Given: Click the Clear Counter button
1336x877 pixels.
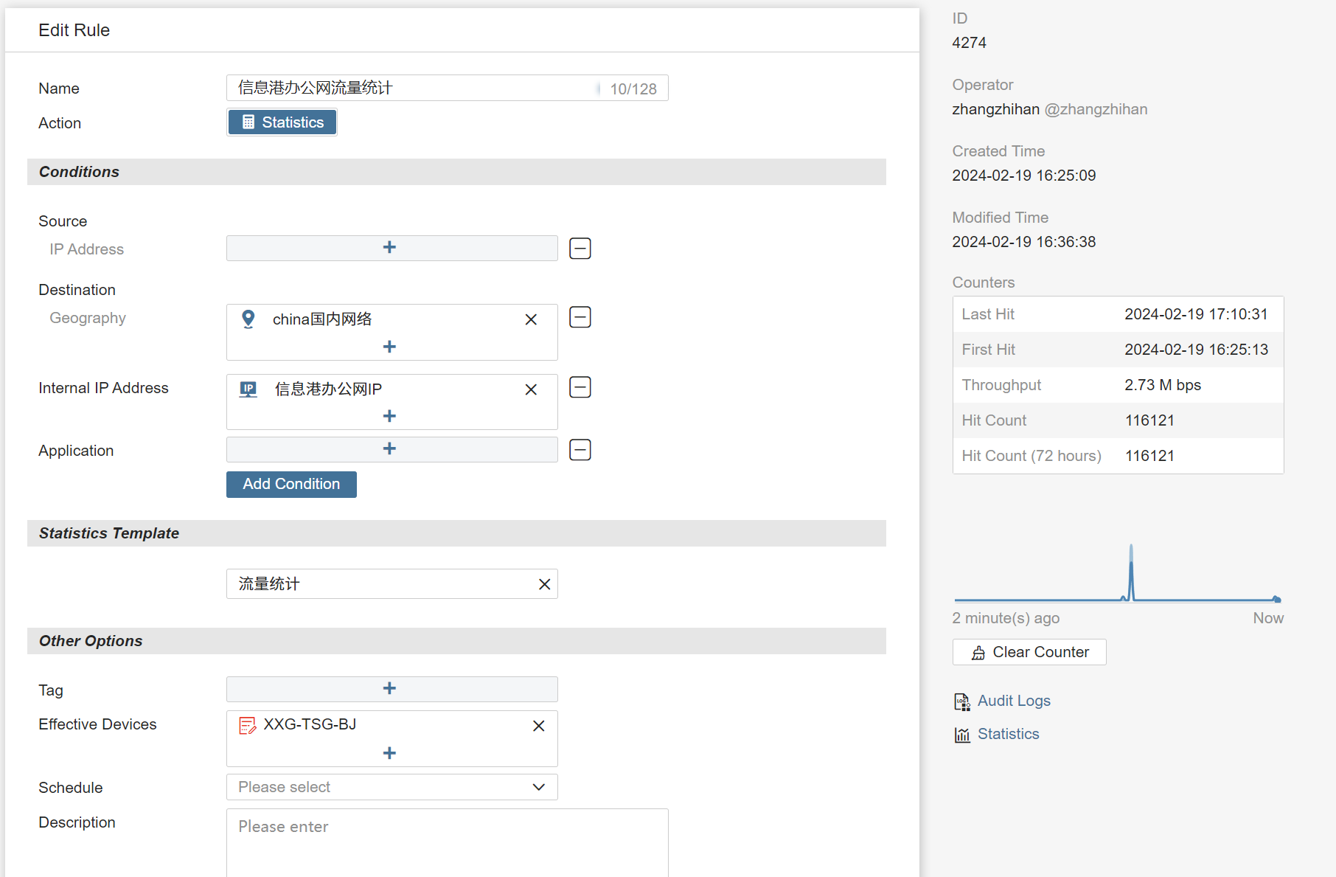Looking at the screenshot, I should 1029,652.
